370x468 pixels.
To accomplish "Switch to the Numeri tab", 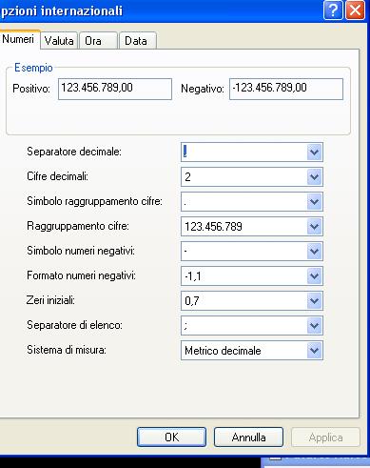I will pos(19,39).
